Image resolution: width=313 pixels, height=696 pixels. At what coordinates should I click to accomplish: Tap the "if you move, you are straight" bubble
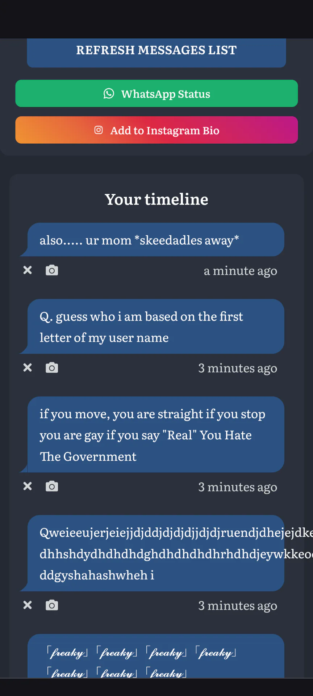pos(156,434)
